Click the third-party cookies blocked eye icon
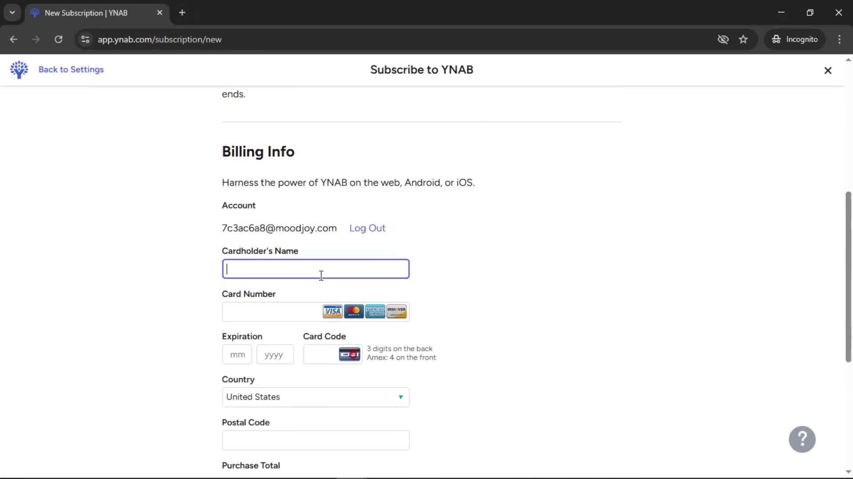The width and height of the screenshot is (853, 479). (723, 39)
